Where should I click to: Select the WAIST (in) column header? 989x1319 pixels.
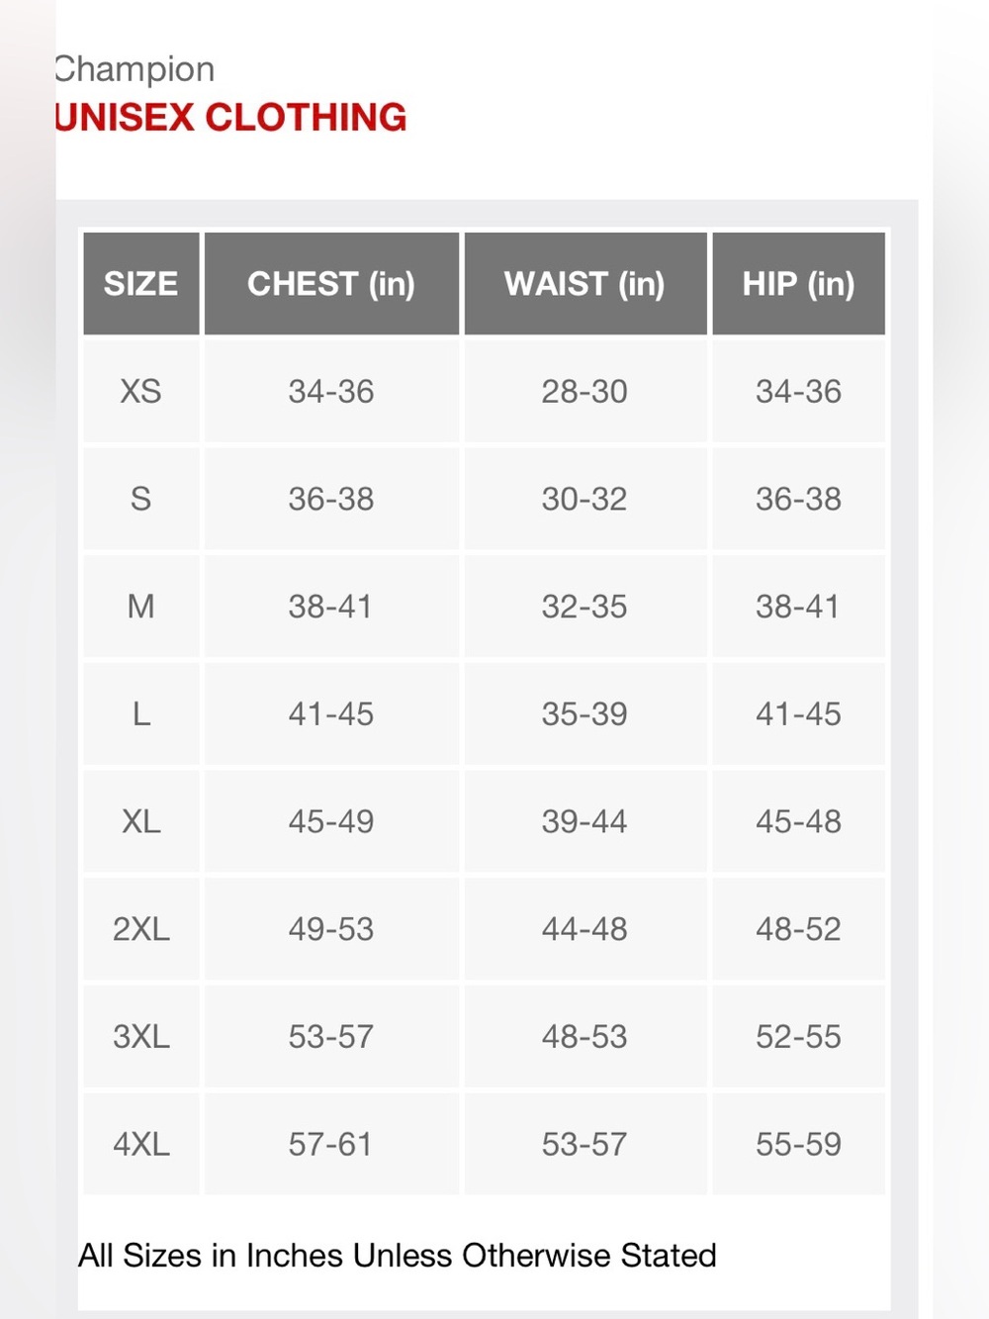click(584, 284)
